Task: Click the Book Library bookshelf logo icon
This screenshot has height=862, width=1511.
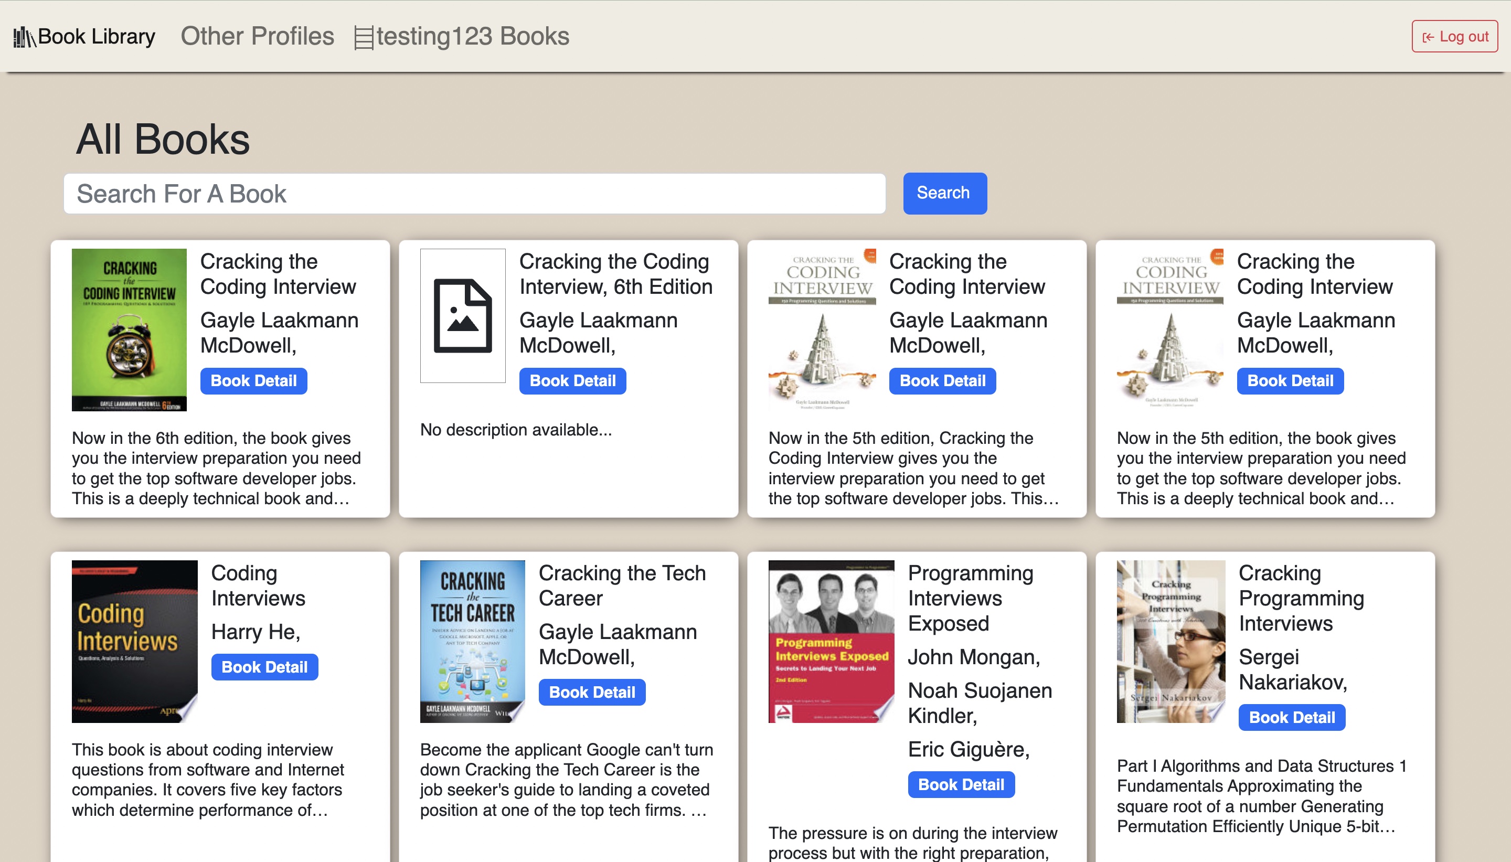Action: (x=24, y=37)
